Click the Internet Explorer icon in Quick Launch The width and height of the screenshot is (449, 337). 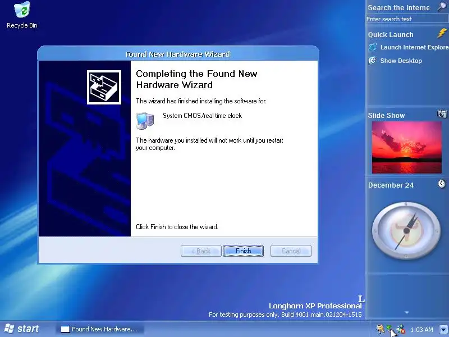373,47
